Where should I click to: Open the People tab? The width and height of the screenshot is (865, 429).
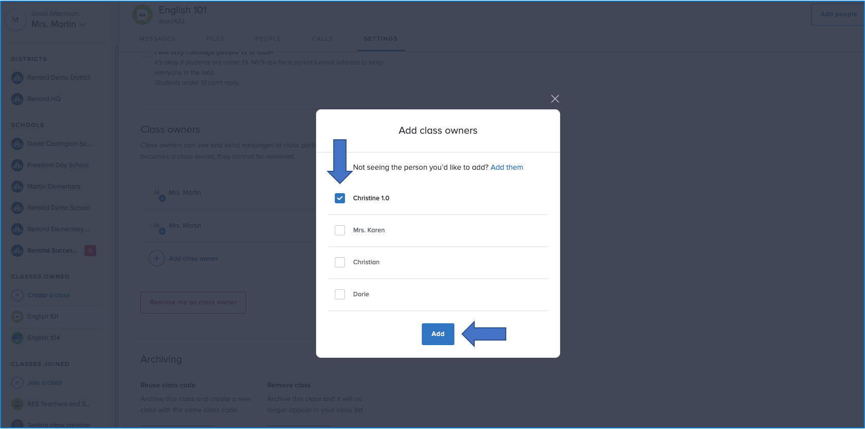(268, 39)
